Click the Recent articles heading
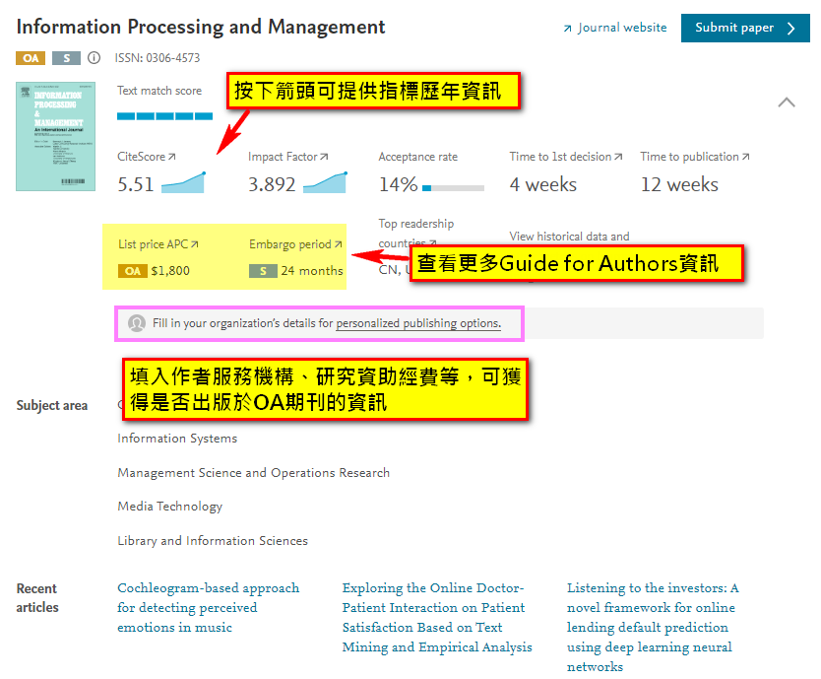821x679 pixels. (37, 598)
